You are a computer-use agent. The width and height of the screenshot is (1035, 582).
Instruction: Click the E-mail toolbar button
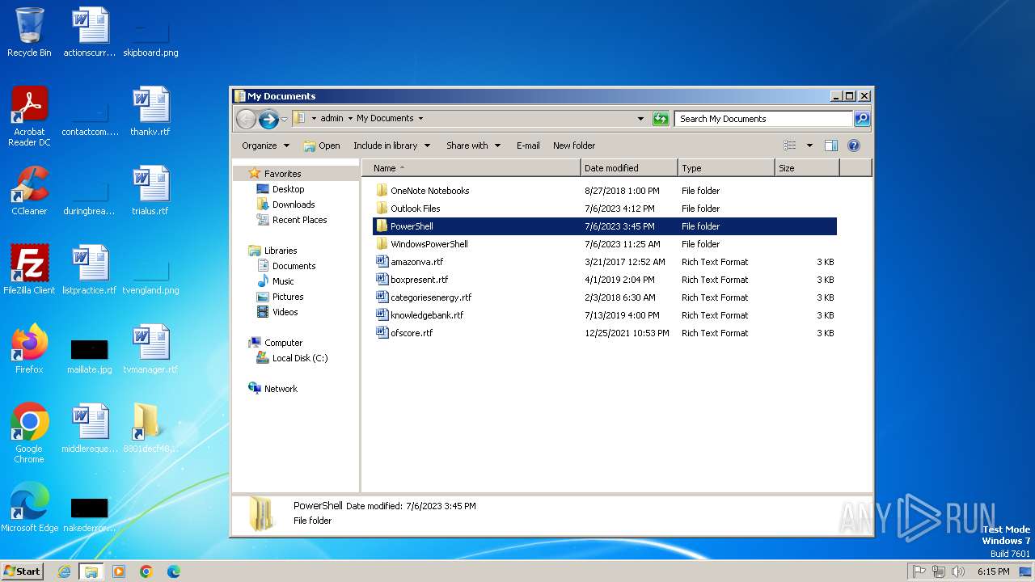[528, 145]
